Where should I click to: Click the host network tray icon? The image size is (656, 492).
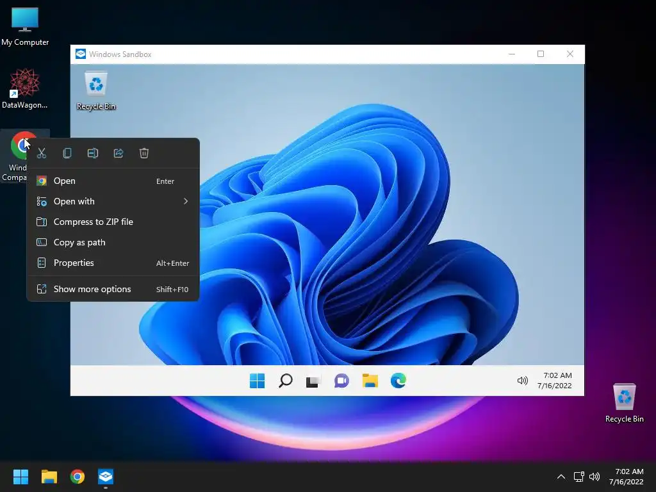coord(579,477)
